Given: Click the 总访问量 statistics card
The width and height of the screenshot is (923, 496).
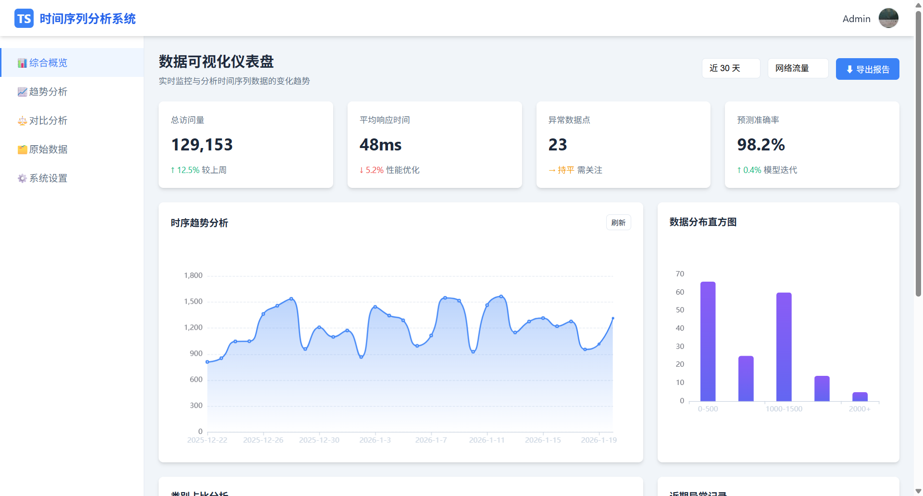Looking at the screenshot, I should click(246, 144).
